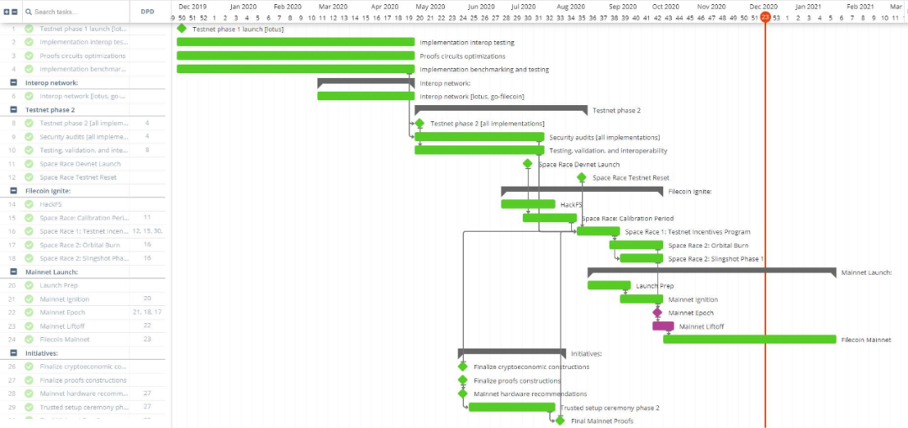The width and height of the screenshot is (908, 428).
Task: Click HackFS green bar in chart
Action: tap(528, 203)
